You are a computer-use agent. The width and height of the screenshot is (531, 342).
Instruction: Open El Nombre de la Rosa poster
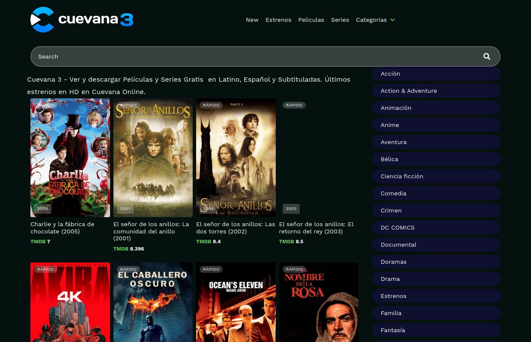point(319,302)
